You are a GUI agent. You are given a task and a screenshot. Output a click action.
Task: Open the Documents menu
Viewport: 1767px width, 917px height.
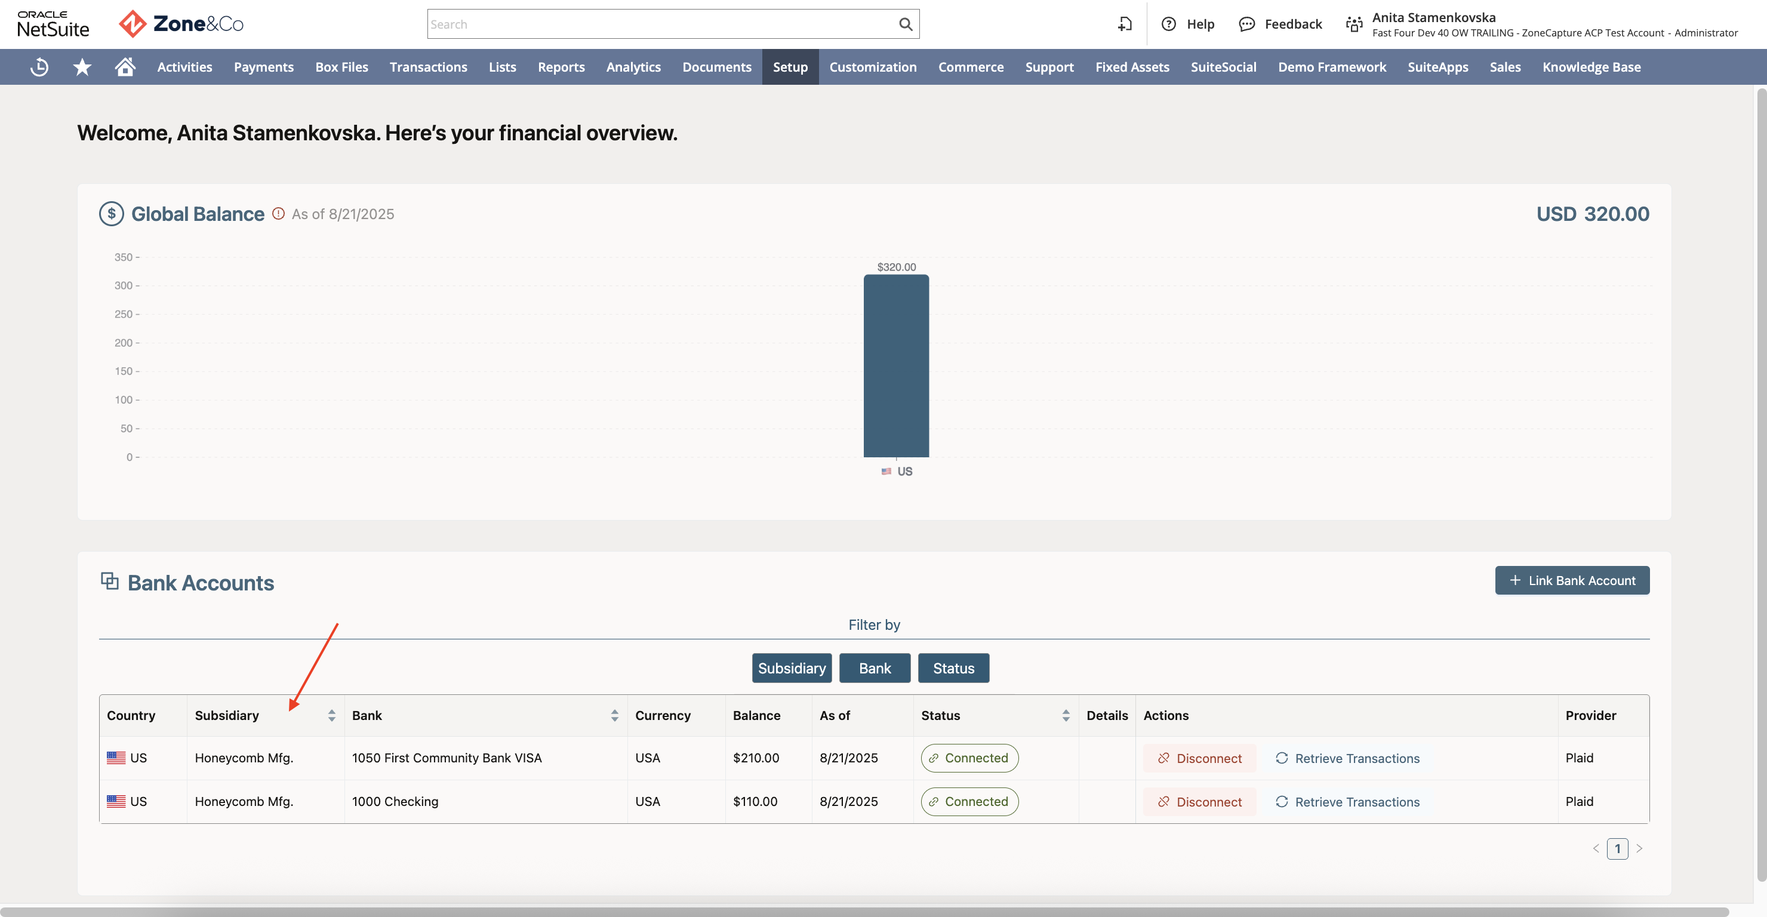(x=717, y=66)
